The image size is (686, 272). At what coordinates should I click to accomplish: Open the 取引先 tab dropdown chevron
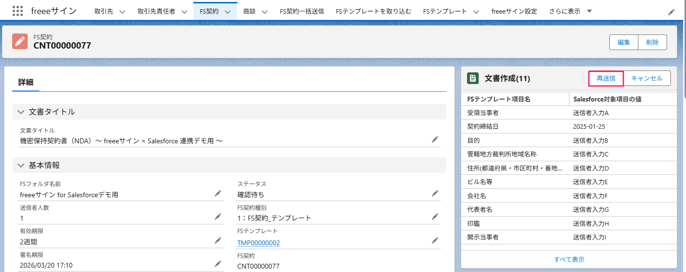click(122, 12)
